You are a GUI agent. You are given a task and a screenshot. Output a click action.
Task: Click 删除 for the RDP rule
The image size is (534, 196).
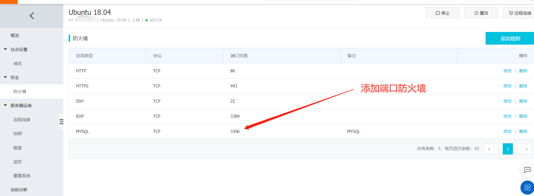[523, 116]
